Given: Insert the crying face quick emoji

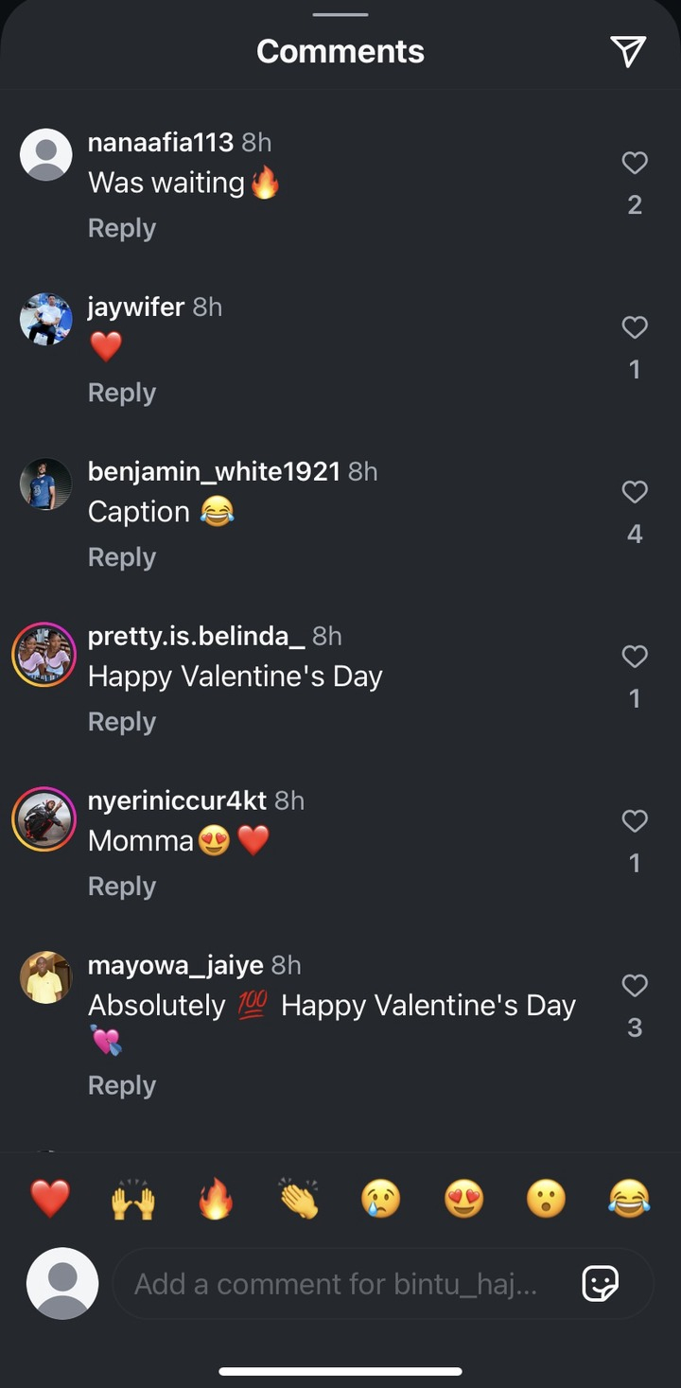Looking at the screenshot, I should (381, 1200).
